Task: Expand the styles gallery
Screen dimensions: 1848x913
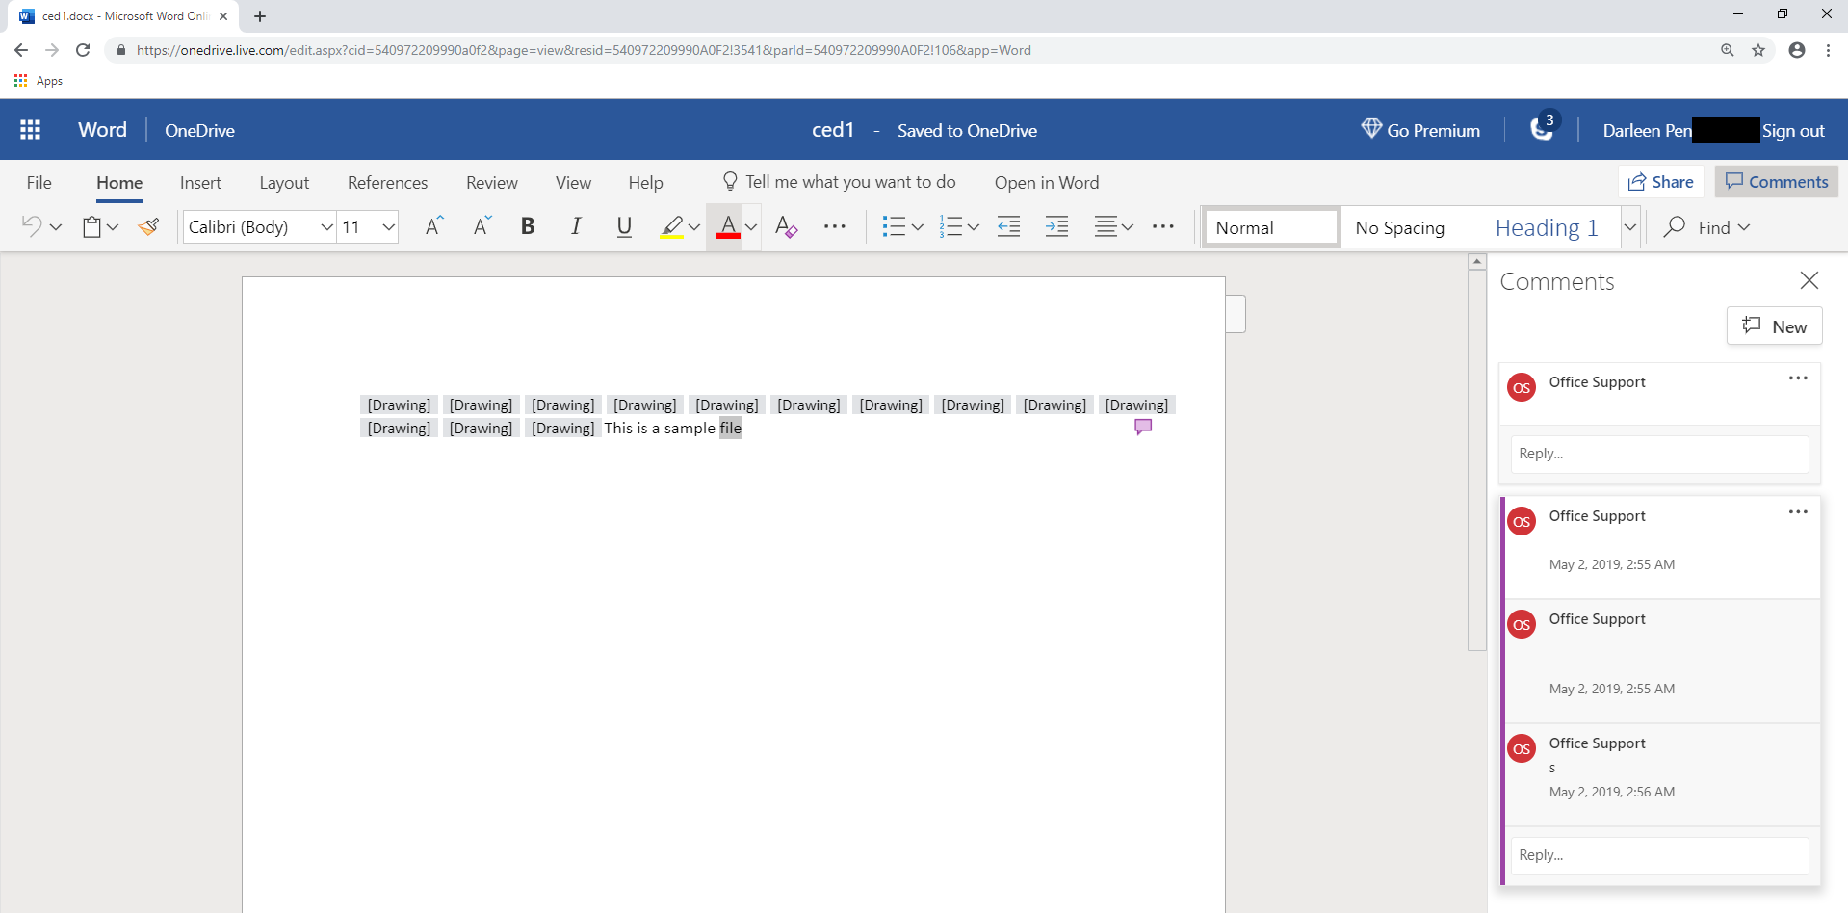Action: point(1630,227)
